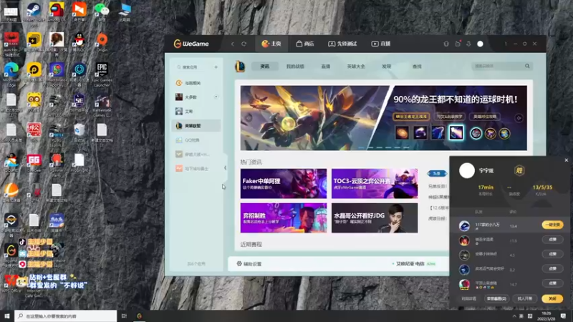Open the Faker中单阿狸 news card
The image size is (573, 322).
point(284,183)
